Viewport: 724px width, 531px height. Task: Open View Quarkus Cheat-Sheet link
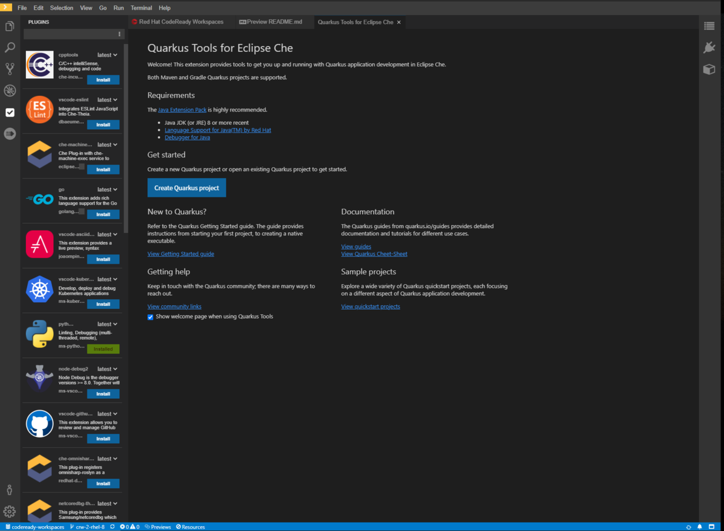374,254
